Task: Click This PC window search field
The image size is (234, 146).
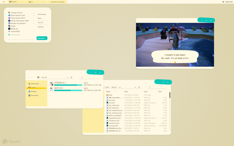Action: [89, 77]
